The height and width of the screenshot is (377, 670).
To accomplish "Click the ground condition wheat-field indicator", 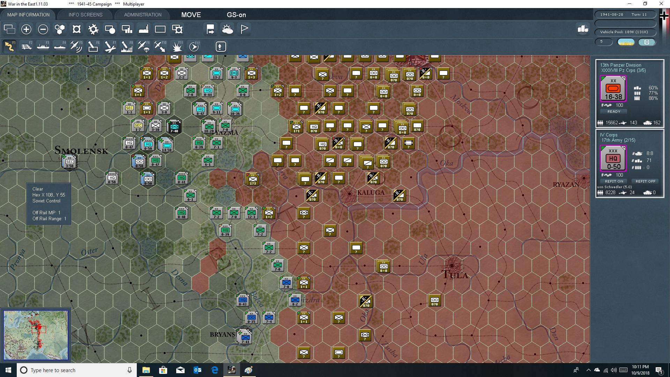I will tap(626, 42).
